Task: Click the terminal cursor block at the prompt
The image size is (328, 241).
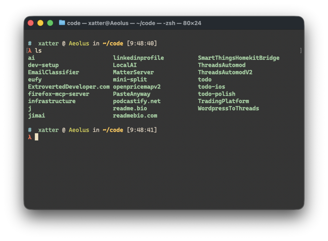Action: pyautogui.click(x=37, y=137)
